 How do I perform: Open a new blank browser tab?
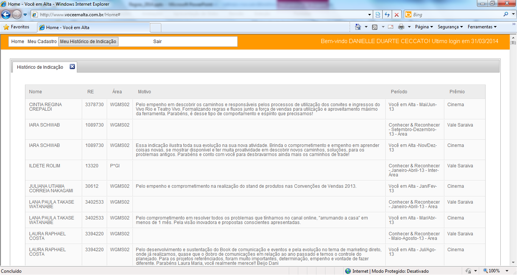(156, 28)
